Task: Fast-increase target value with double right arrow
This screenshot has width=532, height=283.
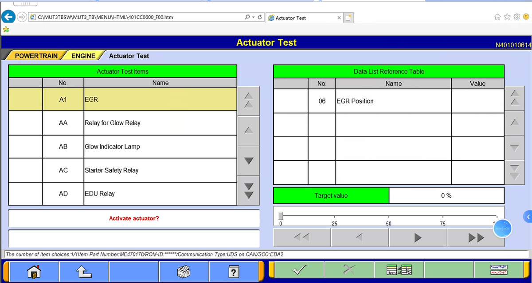Action: pos(475,238)
